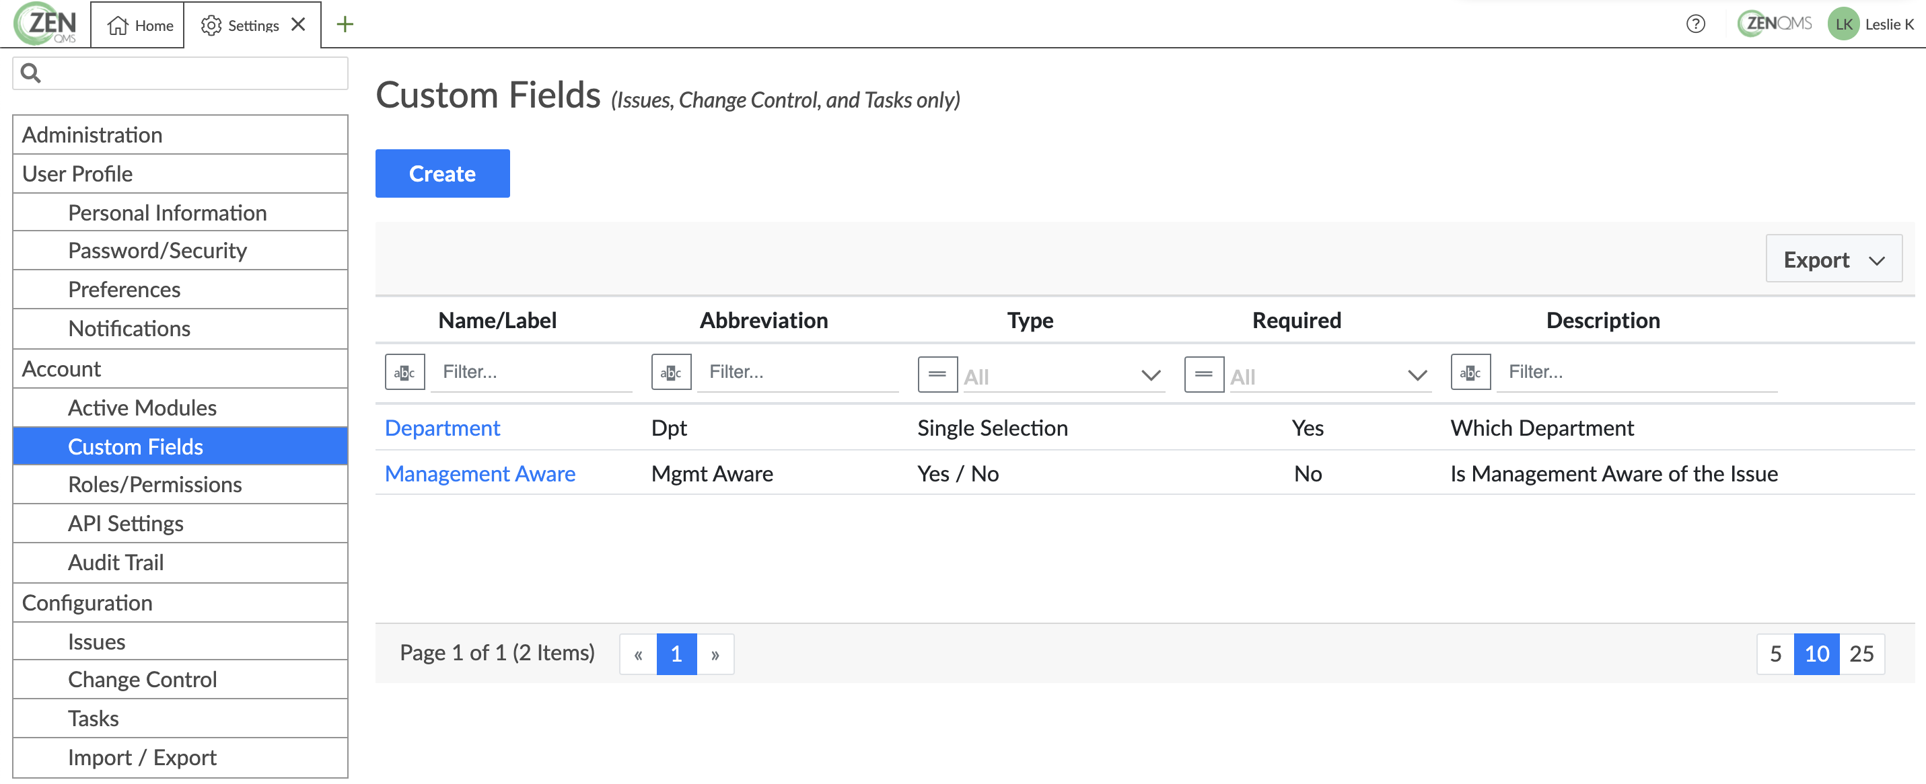Open the Department custom field link
This screenshot has width=1926, height=784.
click(x=442, y=428)
